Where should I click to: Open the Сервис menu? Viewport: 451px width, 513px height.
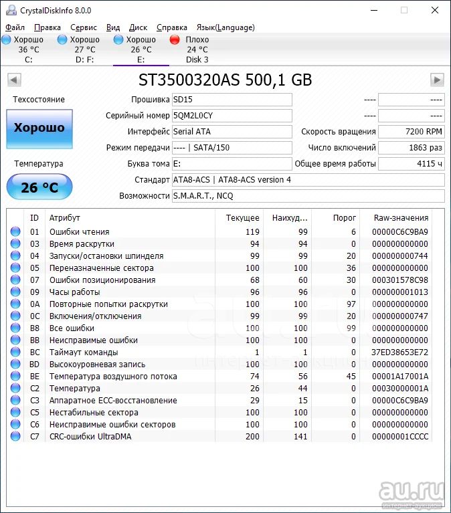click(84, 27)
